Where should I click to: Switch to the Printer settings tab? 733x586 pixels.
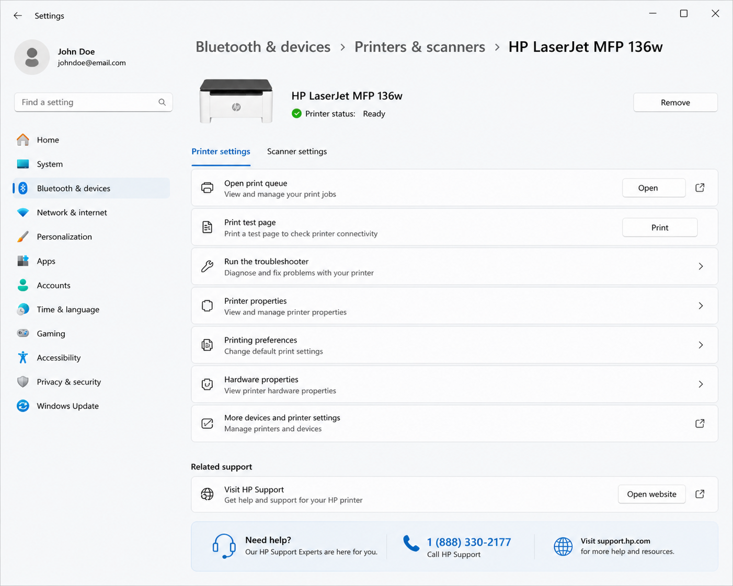pyautogui.click(x=221, y=151)
